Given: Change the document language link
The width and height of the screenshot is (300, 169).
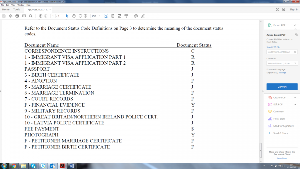Looking at the screenshot, I should [x=282, y=73].
